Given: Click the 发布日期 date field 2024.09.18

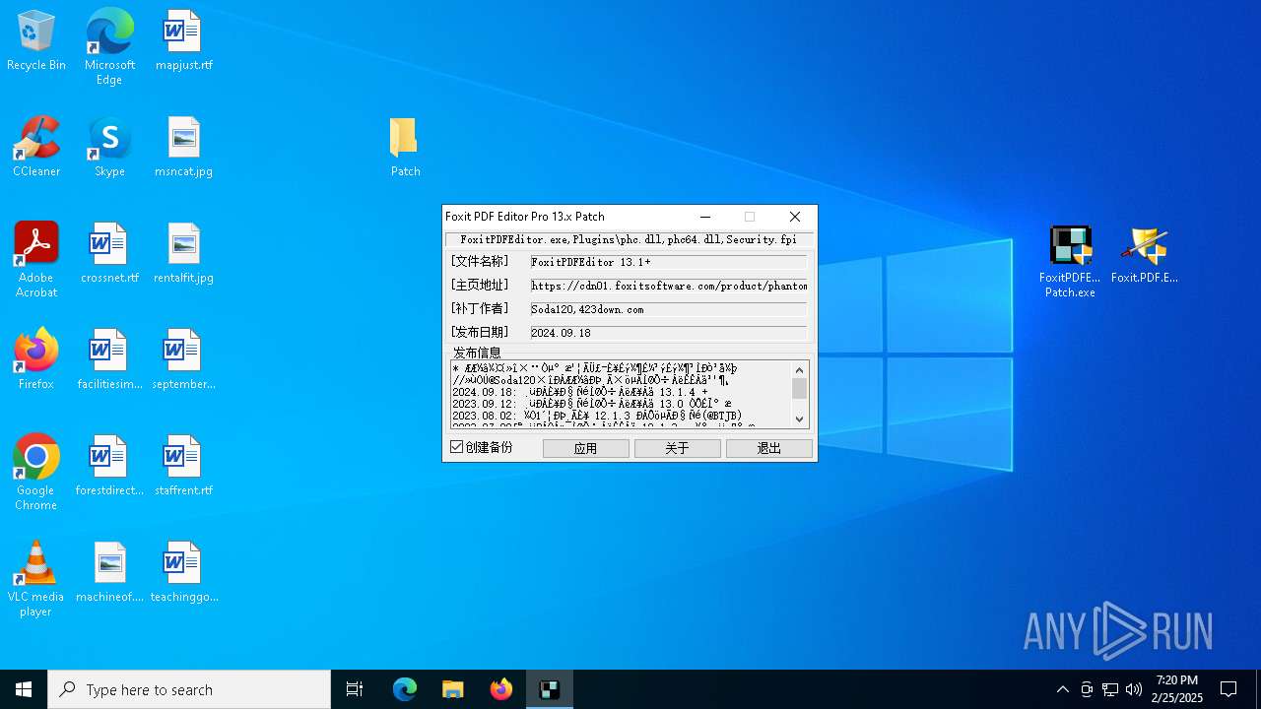Looking at the screenshot, I should [669, 333].
